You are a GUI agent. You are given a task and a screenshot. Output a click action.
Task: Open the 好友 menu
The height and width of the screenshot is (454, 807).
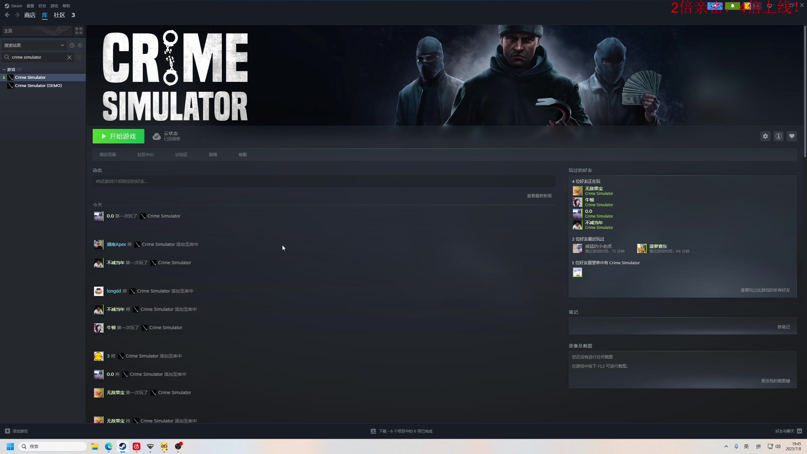point(42,6)
